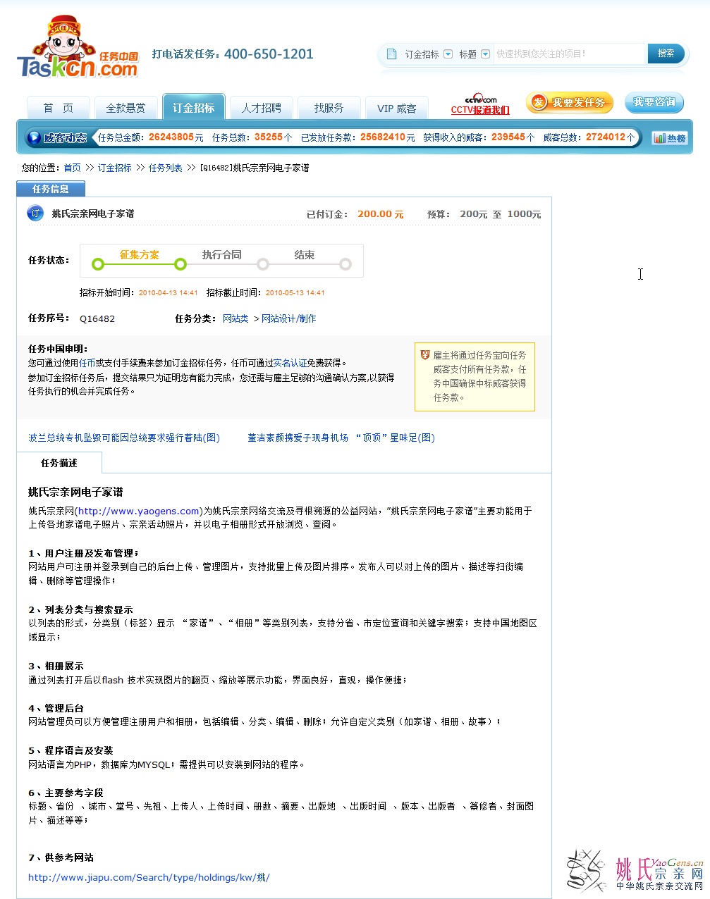The image size is (710, 899).
Task: Click task total 26243805元 statistic
Action: point(176,137)
